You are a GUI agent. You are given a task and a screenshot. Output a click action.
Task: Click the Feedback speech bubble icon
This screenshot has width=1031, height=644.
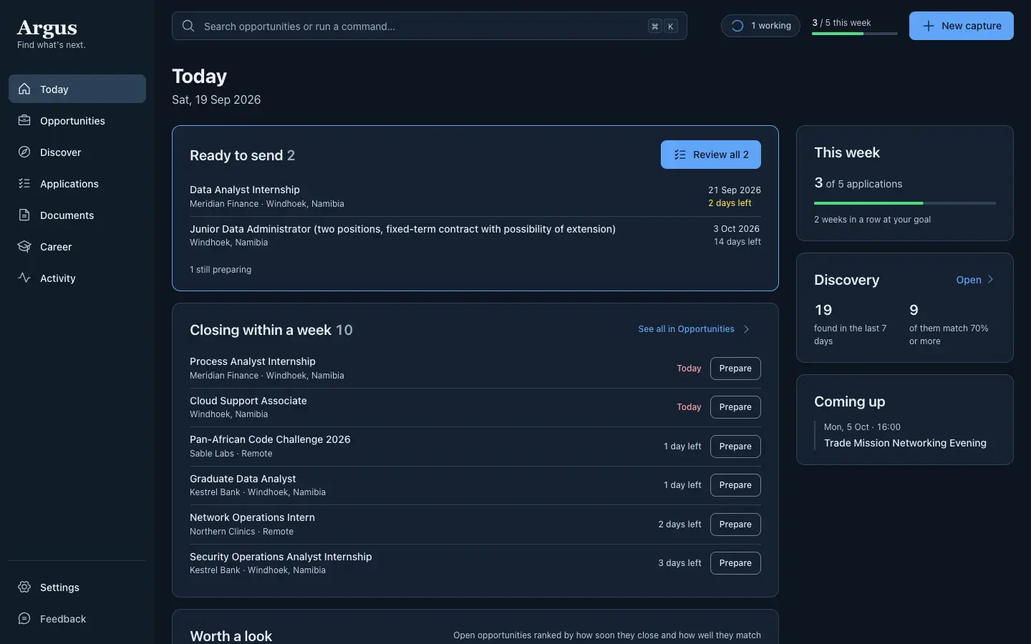pos(24,618)
